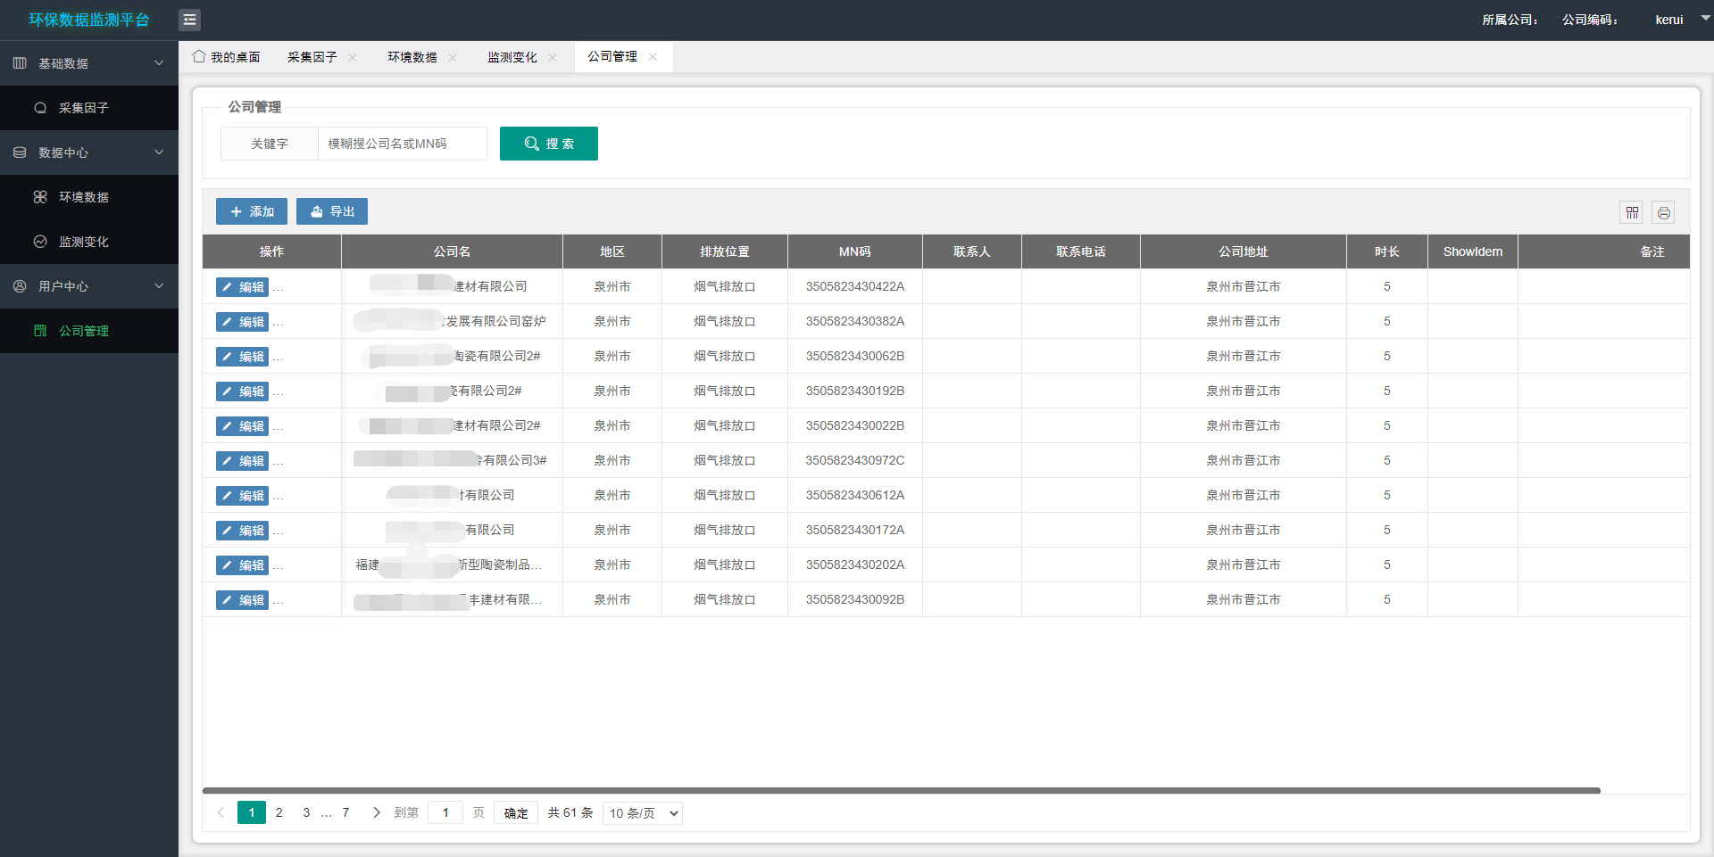Image resolution: width=1714 pixels, height=857 pixels.
Task: Open the 10 条/页 page size dropdown
Action: [x=643, y=813]
